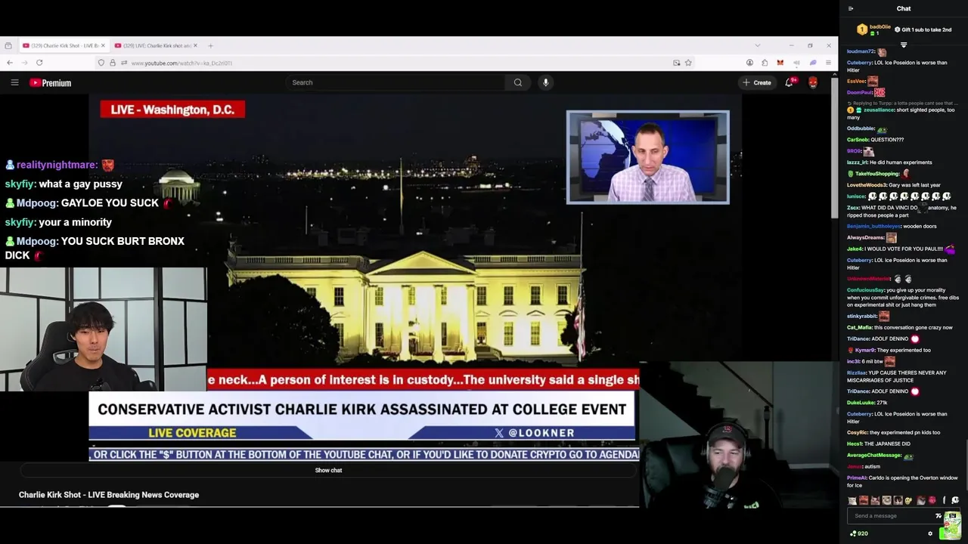968x544 pixels.
Task: Open the list all tabs dropdown arrow
Action: click(757, 45)
